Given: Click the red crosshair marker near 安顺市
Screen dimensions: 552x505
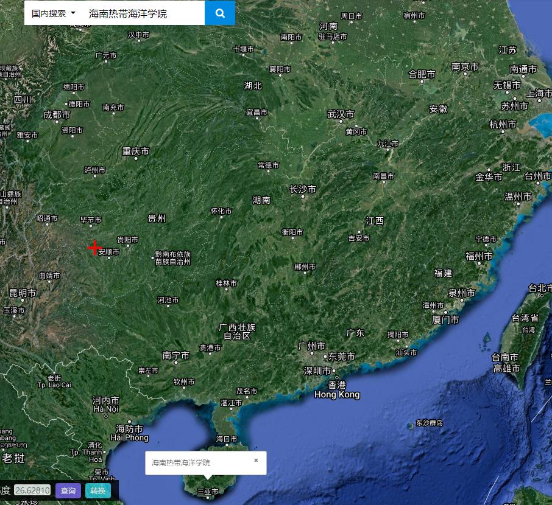Looking at the screenshot, I should (x=94, y=248).
